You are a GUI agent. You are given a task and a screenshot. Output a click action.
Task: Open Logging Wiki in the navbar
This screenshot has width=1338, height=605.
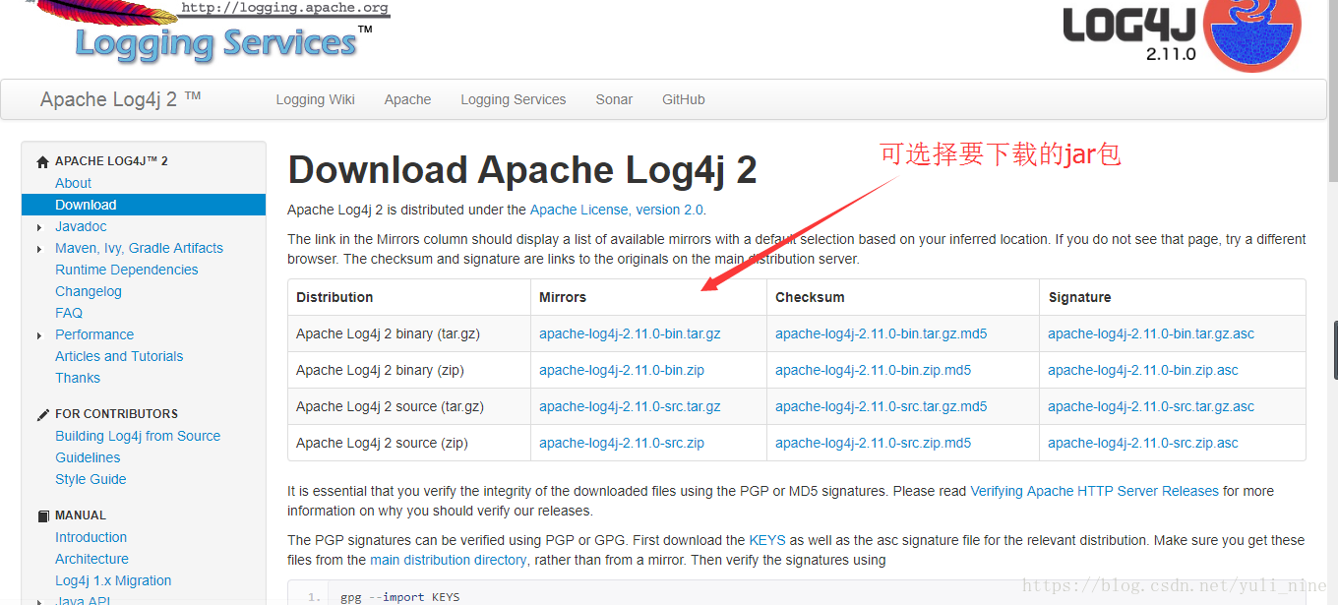coord(315,99)
